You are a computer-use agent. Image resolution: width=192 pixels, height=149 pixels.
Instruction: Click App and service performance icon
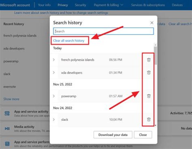point(7,144)
